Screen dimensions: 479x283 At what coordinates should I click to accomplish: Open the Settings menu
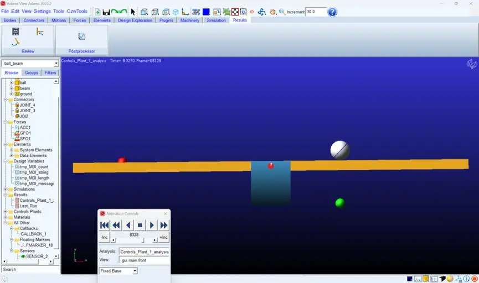(42, 11)
